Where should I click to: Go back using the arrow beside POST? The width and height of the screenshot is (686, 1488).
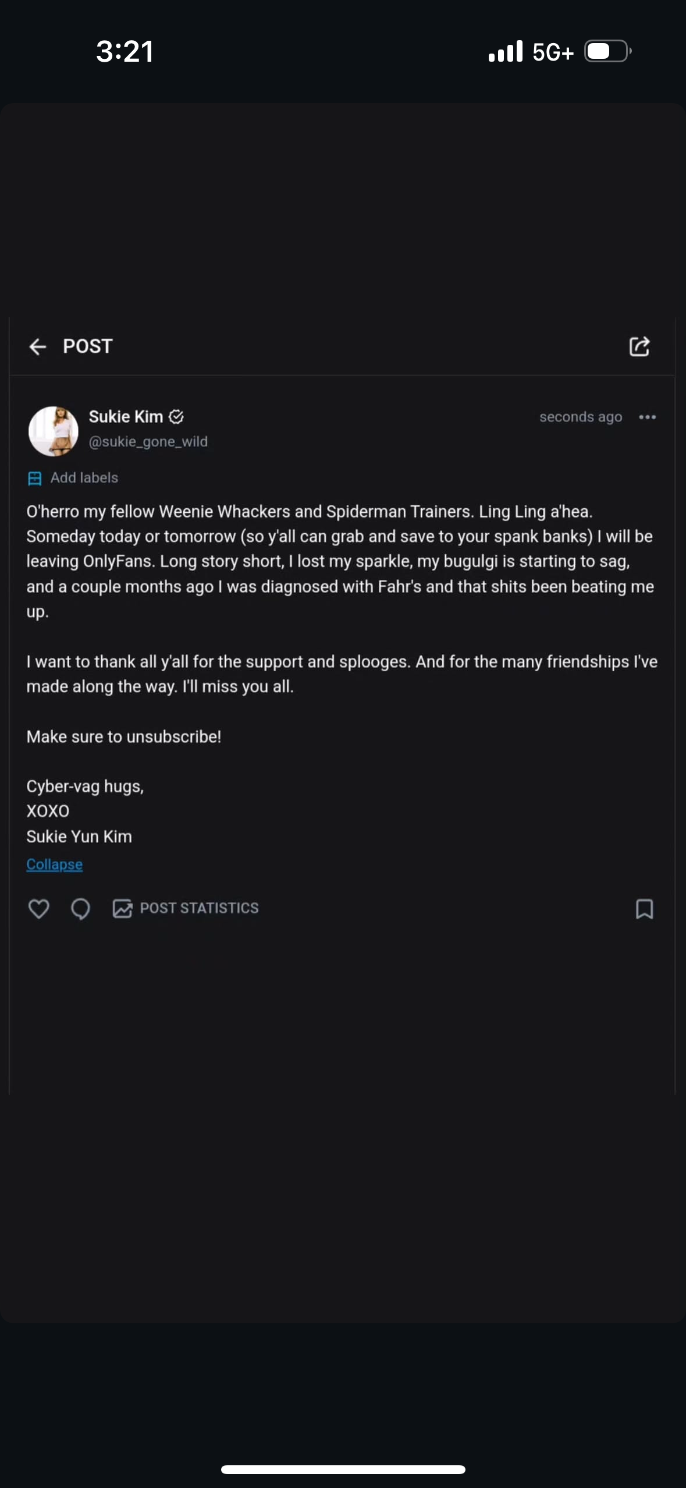38,347
